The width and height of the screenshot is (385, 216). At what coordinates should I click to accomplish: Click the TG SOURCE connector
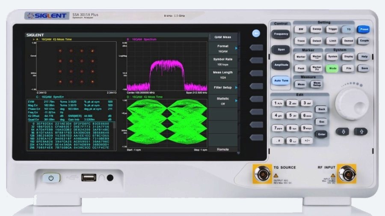click(x=262, y=174)
